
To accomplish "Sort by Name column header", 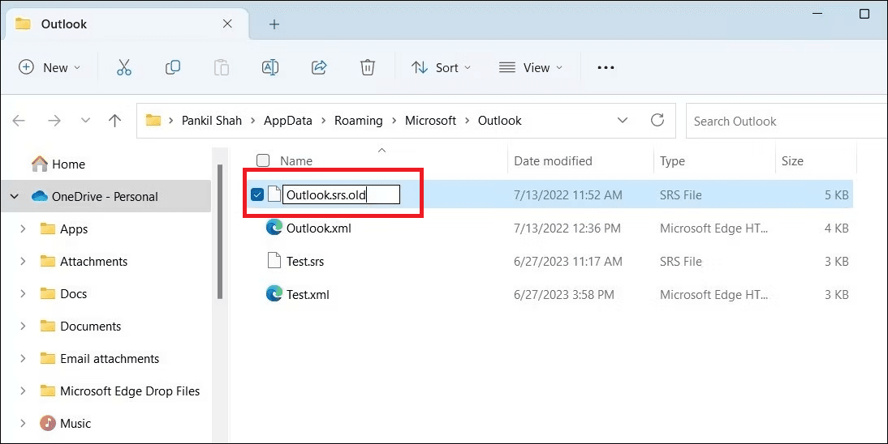I will coord(296,161).
